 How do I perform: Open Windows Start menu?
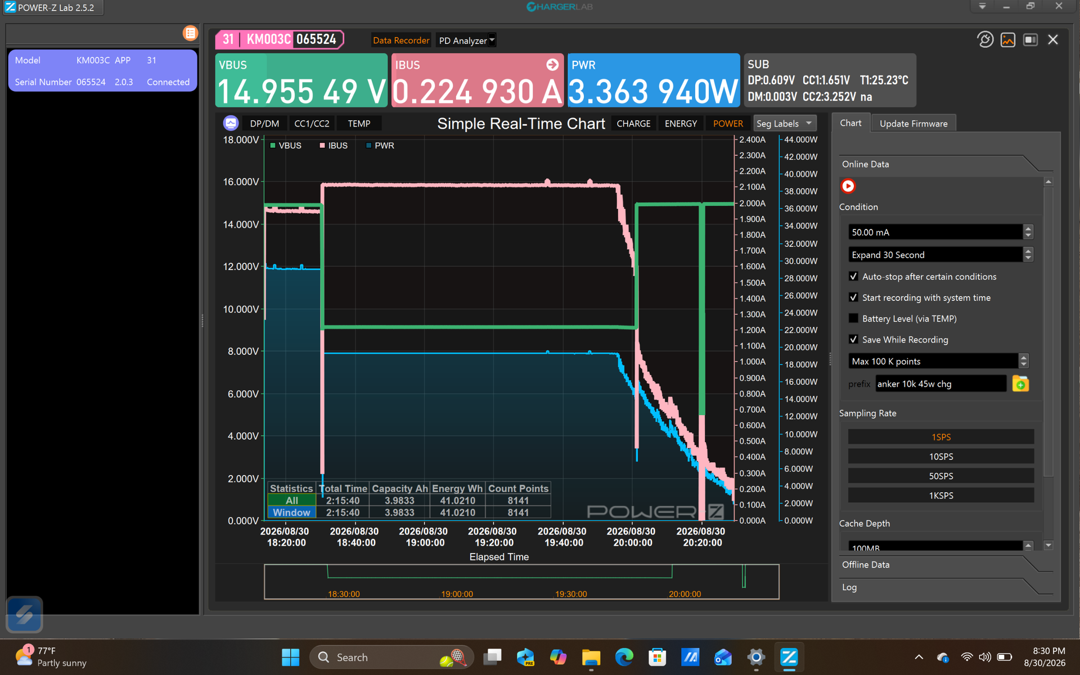coord(291,657)
